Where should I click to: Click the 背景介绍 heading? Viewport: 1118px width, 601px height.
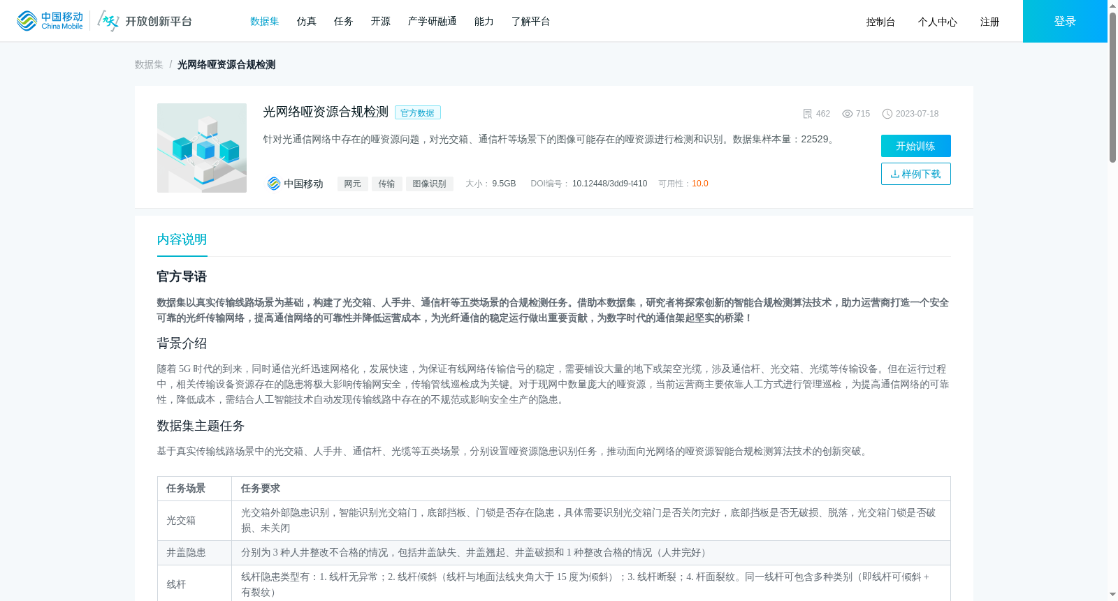pos(182,343)
